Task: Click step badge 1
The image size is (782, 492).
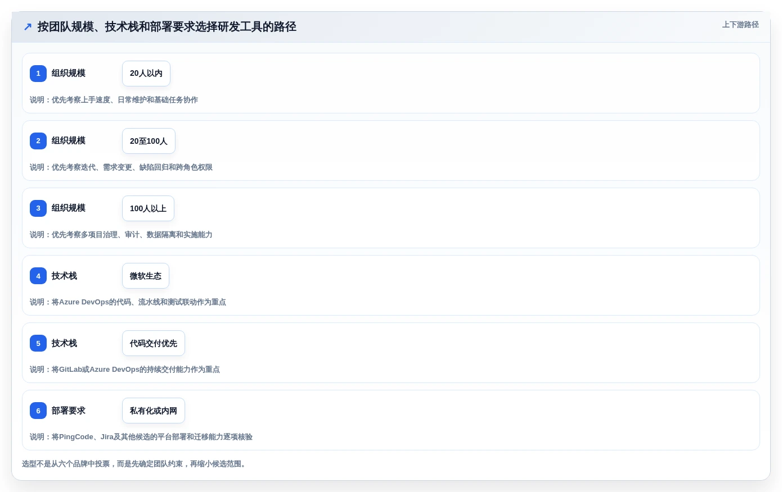Action: (x=38, y=74)
